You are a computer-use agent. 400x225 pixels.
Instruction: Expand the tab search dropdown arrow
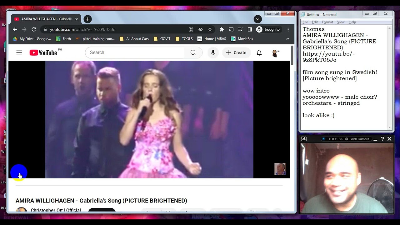click(257, 19)
